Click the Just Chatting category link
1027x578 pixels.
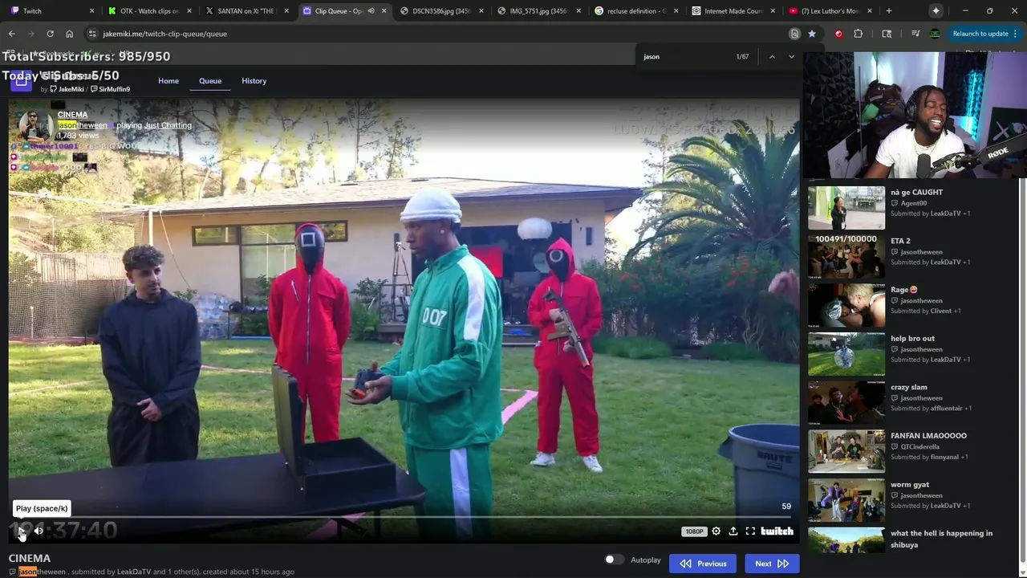(168, 125)
